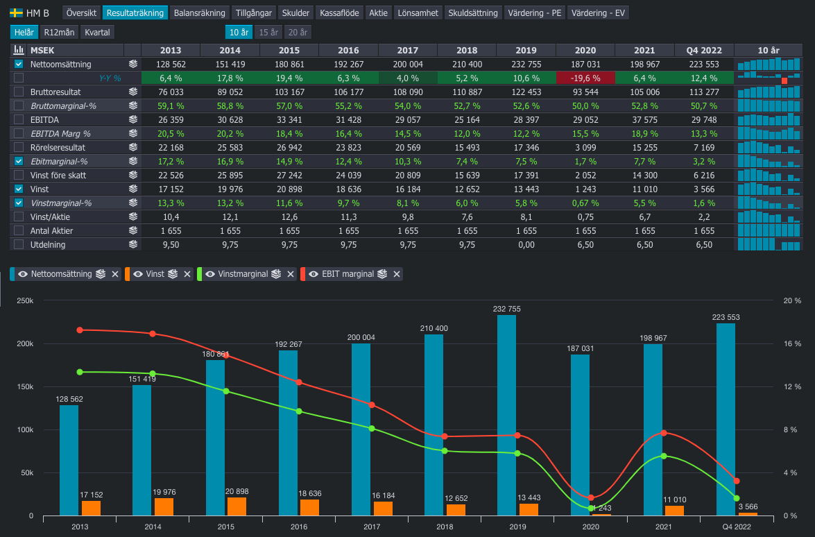The width and height of the screenshot is (815, 537).
Task: Uncheck the Ebitmarginal-% checkbox
Action: 19,161
